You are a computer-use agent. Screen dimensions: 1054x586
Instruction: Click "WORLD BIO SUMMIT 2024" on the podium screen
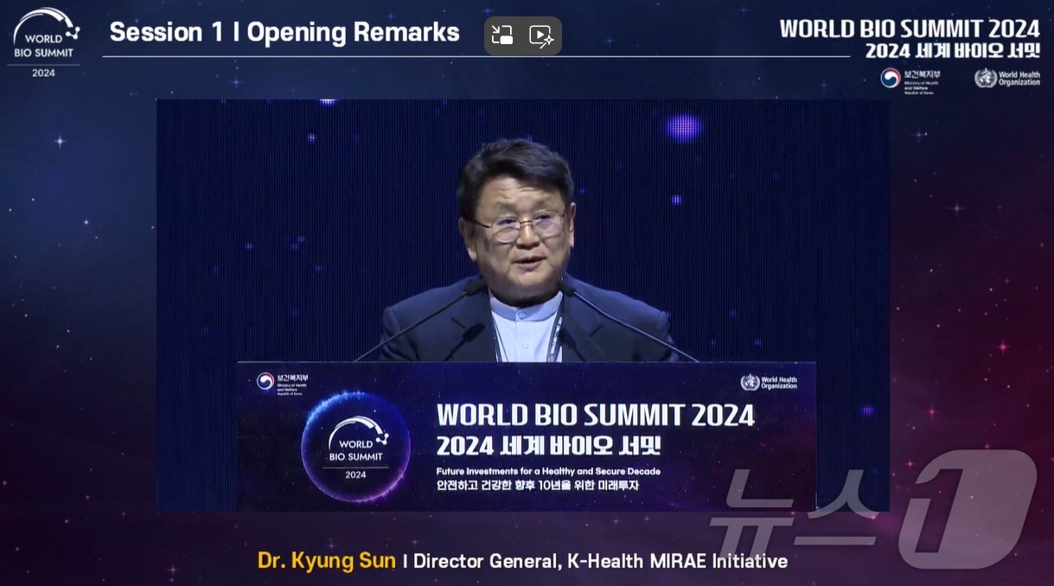[596, 415]
